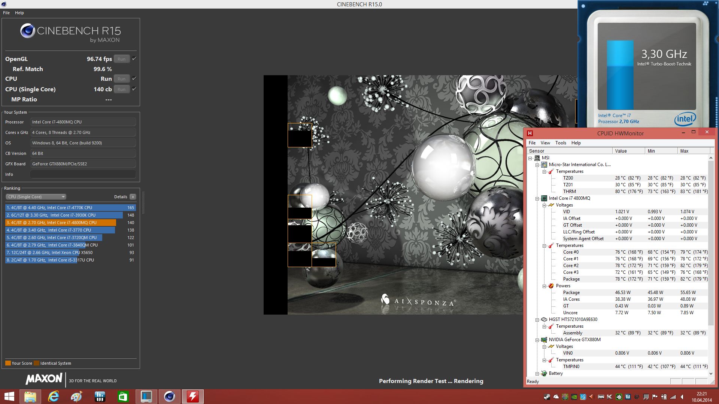Open the CPU (Single Core) ranking dropdown
The height and width of the screenshot is (404, 719).
point(36,197)
